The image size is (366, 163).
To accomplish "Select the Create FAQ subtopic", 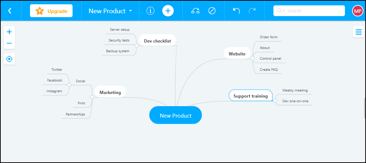I will coord(269,70).
